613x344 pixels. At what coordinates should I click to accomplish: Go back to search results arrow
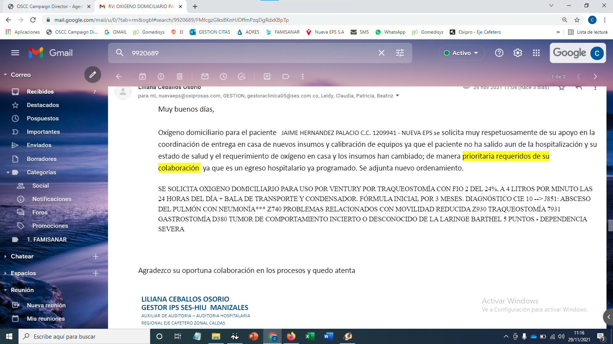(x=119, y=76)
